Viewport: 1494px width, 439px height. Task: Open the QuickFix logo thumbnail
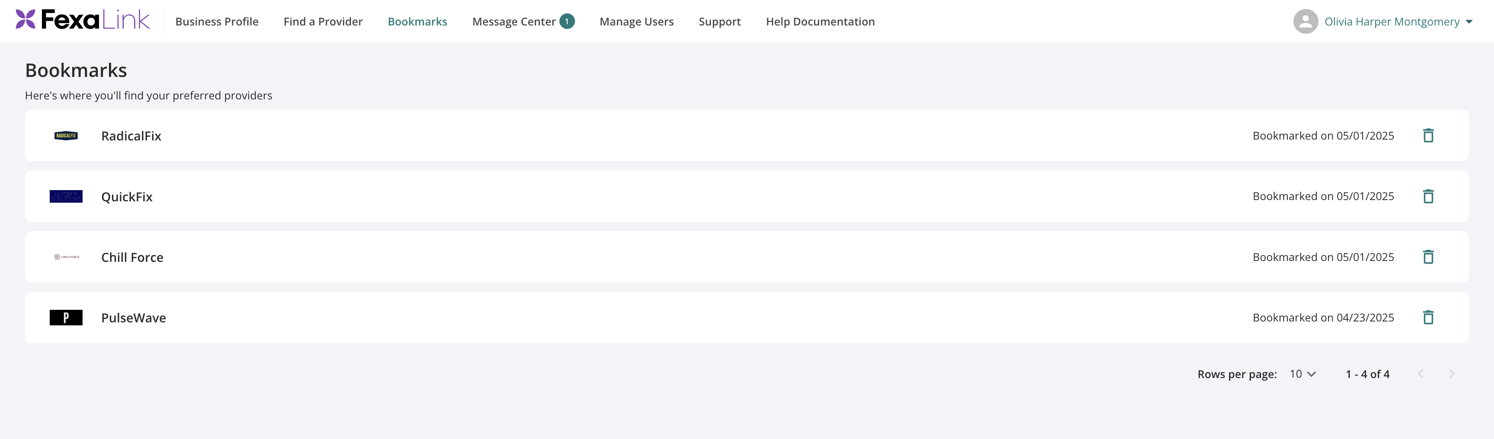tap(66, 197)
